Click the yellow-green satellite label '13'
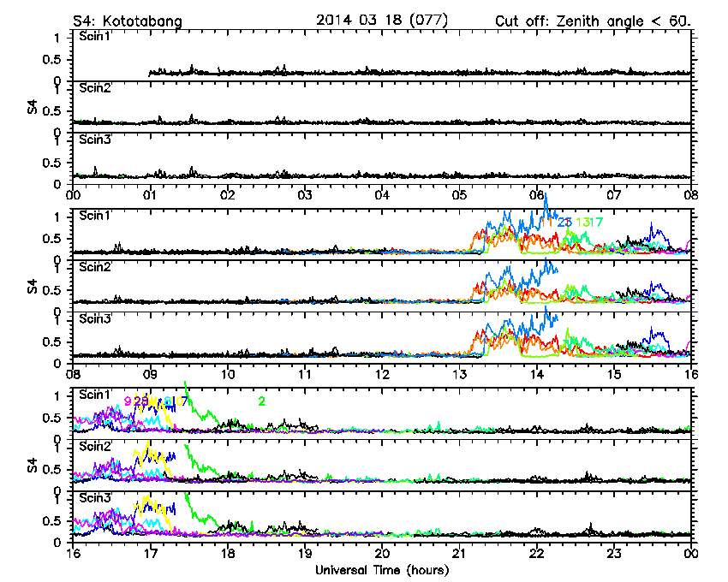 582,223
